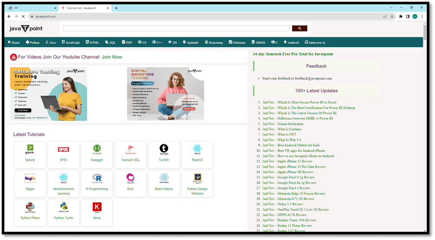Click inside the site search field
Screen dimensions: 435x240
pyautogui.click(x=176, y=28)
